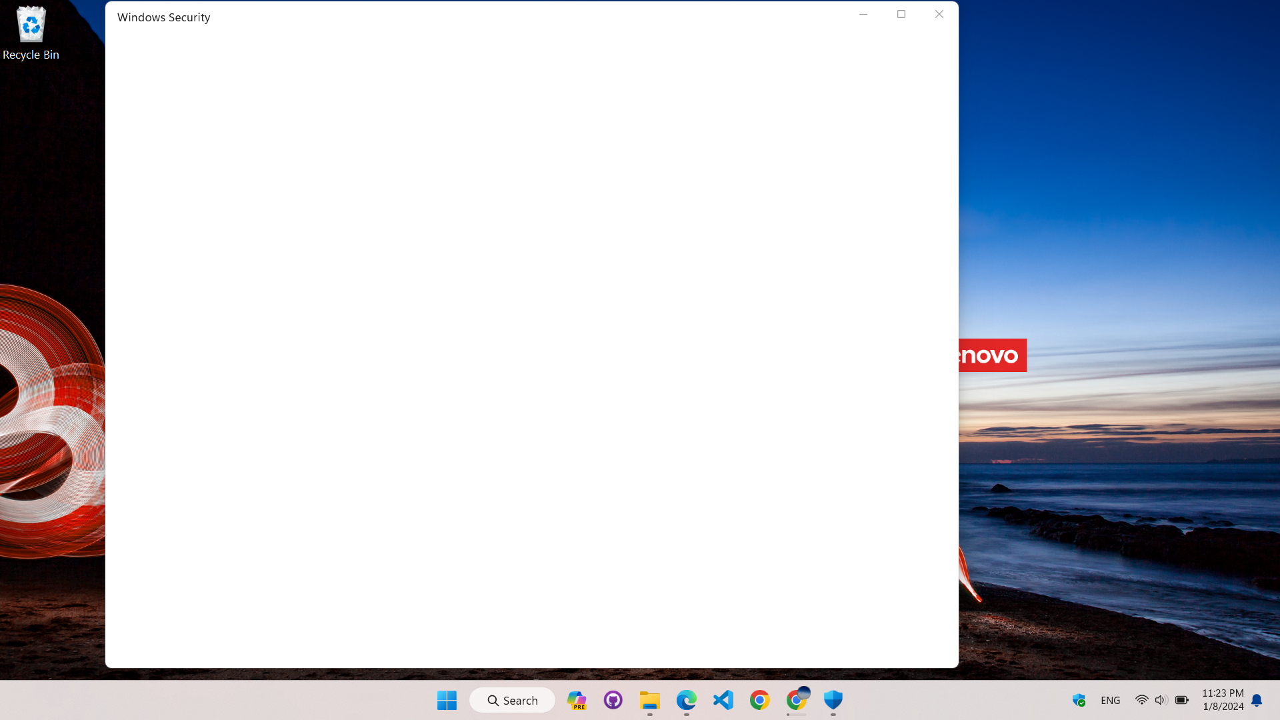This screenshot has height=720, width=1280.
Task: Open Visual Studio Code
Action: 723,700
